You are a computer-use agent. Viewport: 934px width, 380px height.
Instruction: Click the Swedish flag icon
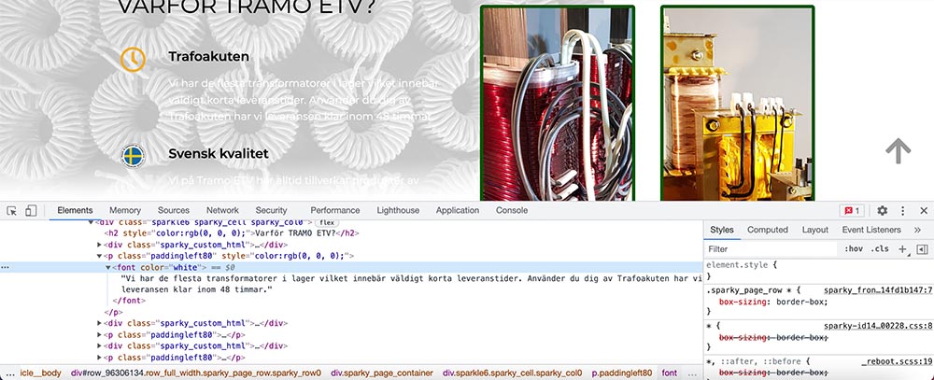tap(133, 157)
